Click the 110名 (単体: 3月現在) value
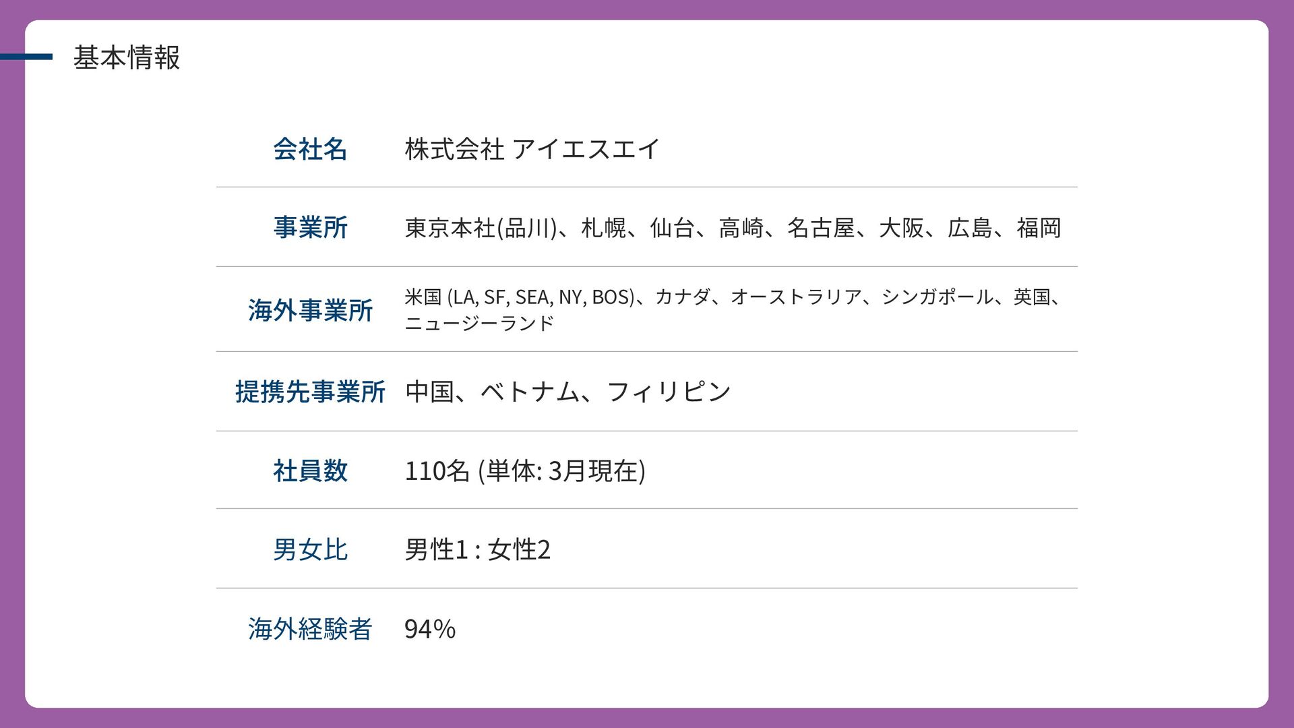This screenshot has height=728, width=1294. (525, 471)
